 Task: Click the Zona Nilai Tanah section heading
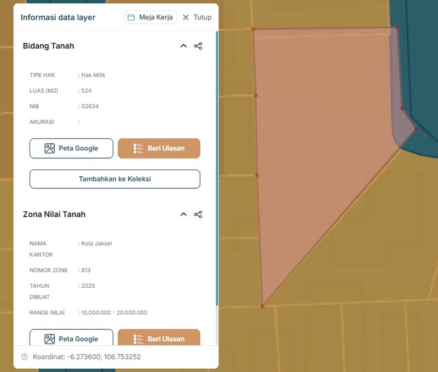[x=54, y=214]
